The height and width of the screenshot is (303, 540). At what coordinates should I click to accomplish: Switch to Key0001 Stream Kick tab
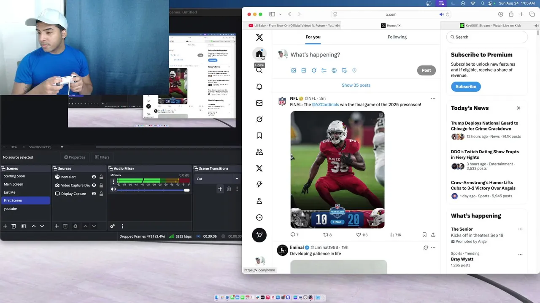coord(490,26)
